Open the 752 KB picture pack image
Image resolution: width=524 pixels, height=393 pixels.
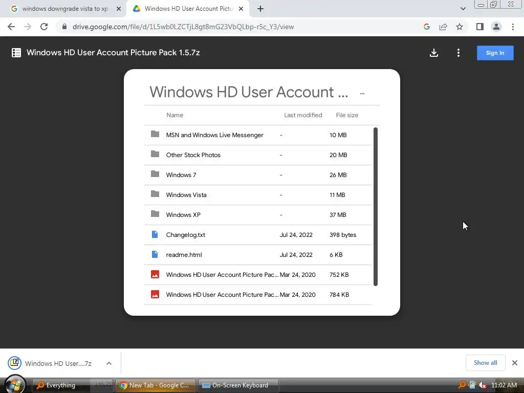coord(258,275)
